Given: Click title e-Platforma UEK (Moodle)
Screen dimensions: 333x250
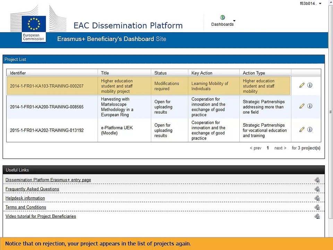Looking at the screenshot, I should tap(117, 130).
